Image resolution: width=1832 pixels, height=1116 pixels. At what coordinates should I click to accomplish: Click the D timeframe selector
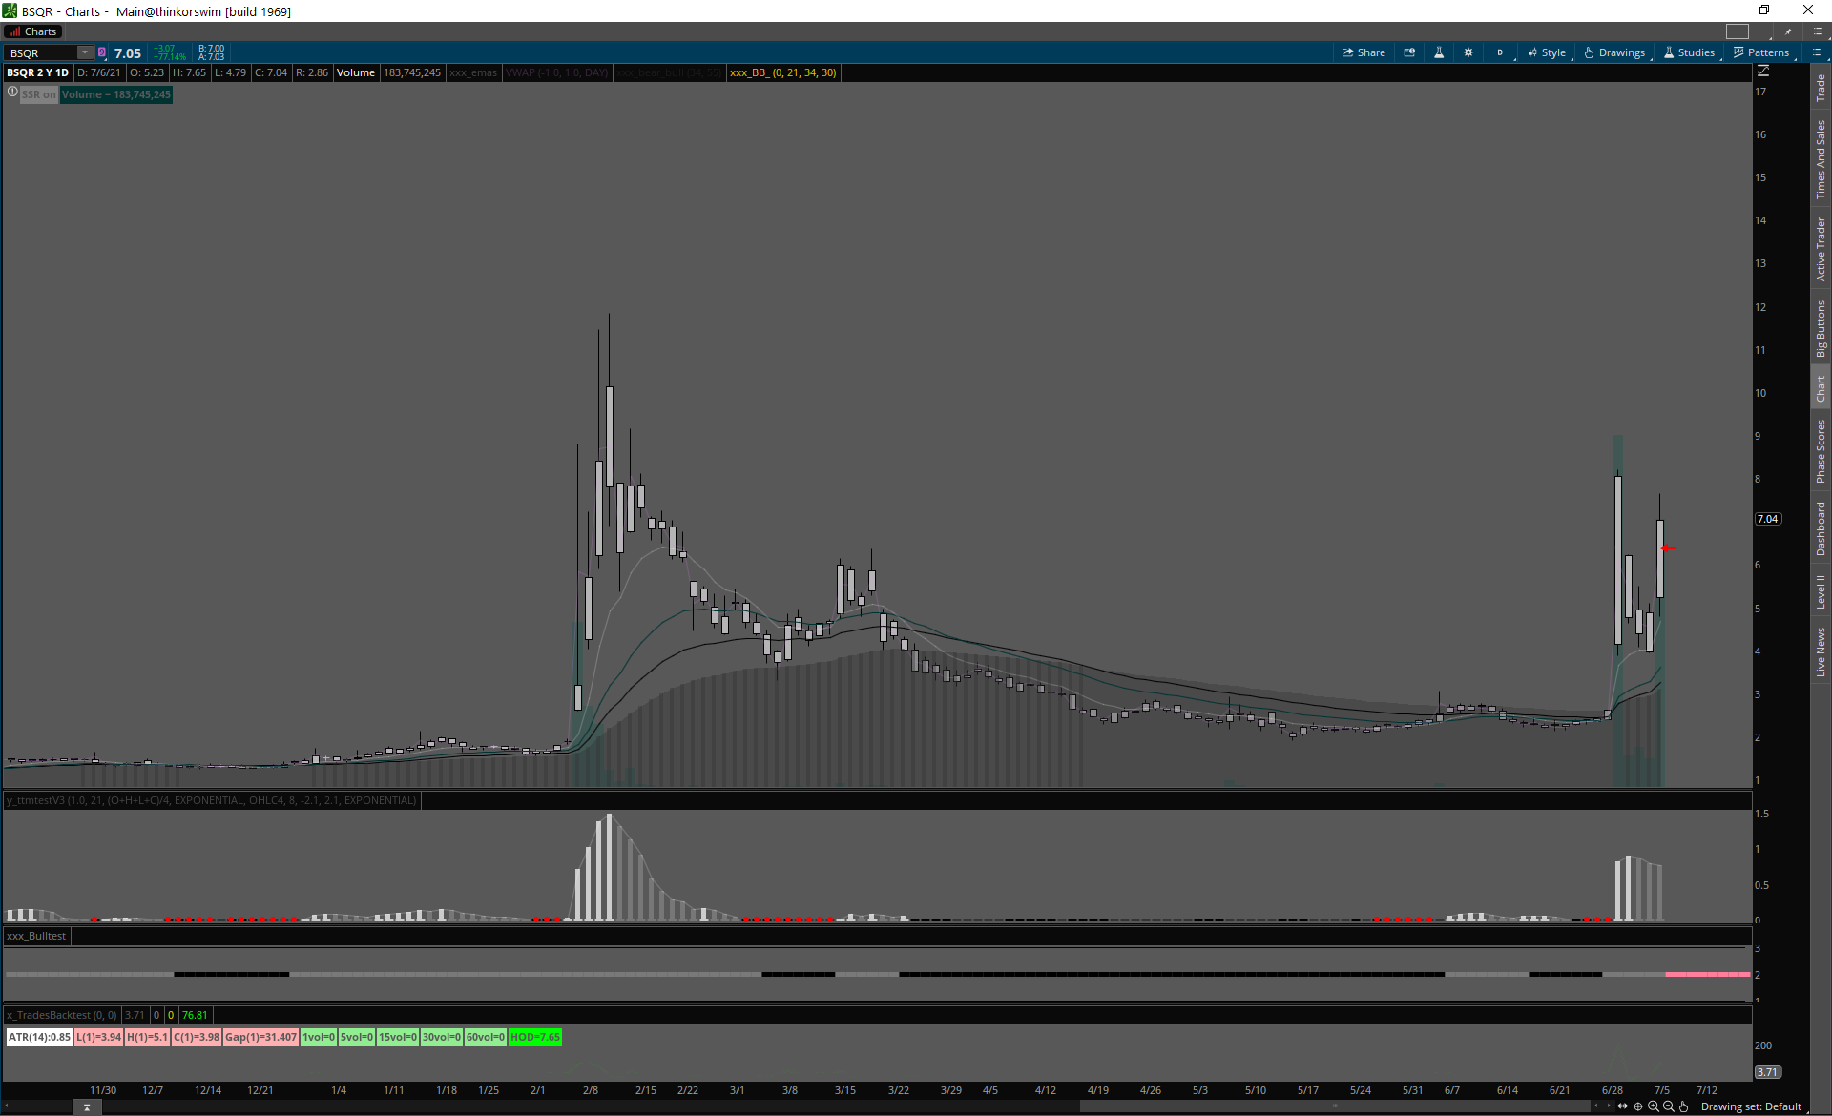(1500, 52)
